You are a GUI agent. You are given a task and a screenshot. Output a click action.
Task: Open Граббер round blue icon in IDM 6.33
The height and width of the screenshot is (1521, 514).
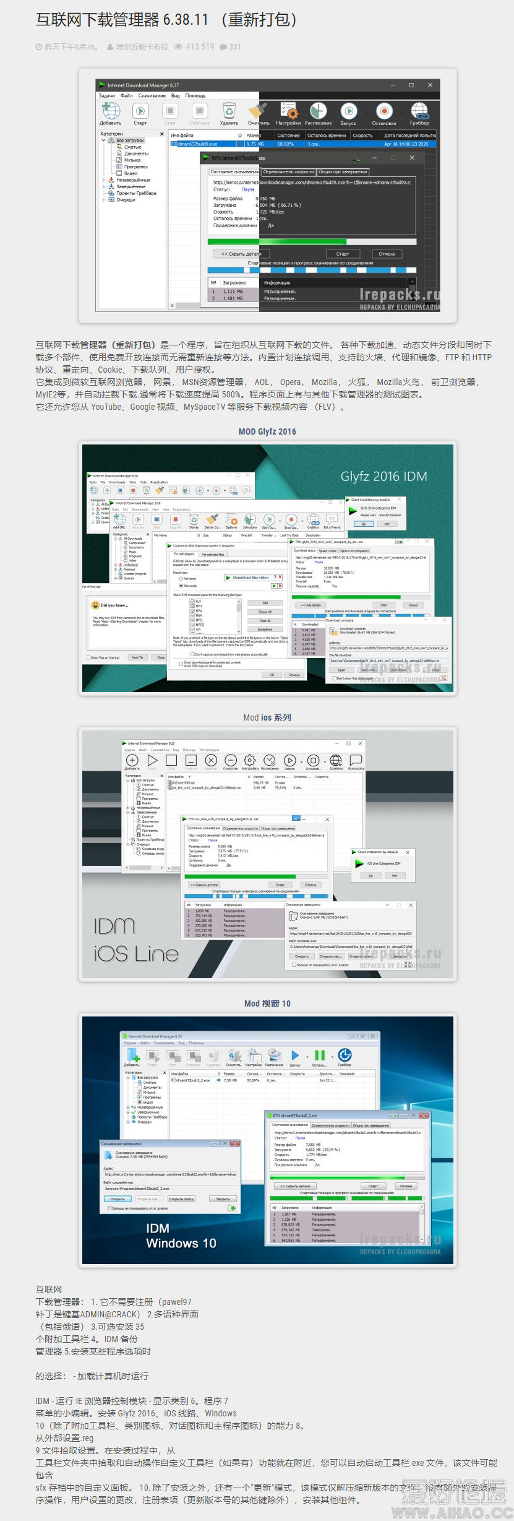[345, 1055]
